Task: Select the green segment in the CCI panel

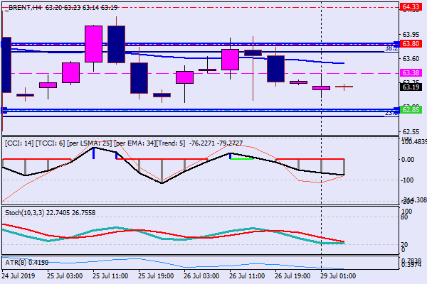Action: point(242,158)
